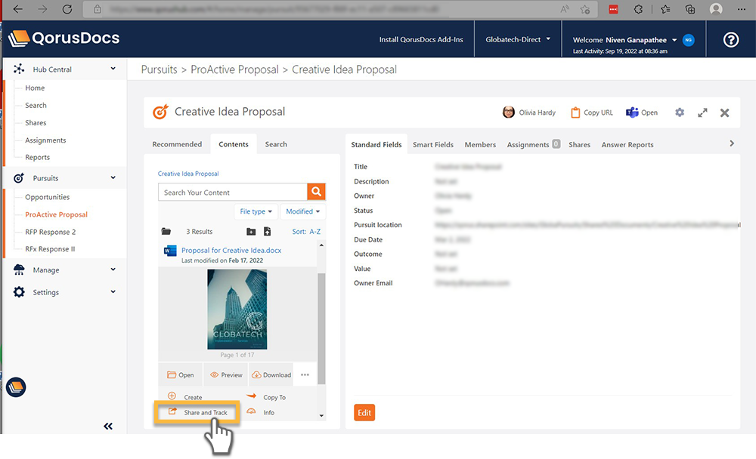Open the Niven Ganapathee user menu
Viewport: 756px width, 459px height.
click(x=624, y=40)
